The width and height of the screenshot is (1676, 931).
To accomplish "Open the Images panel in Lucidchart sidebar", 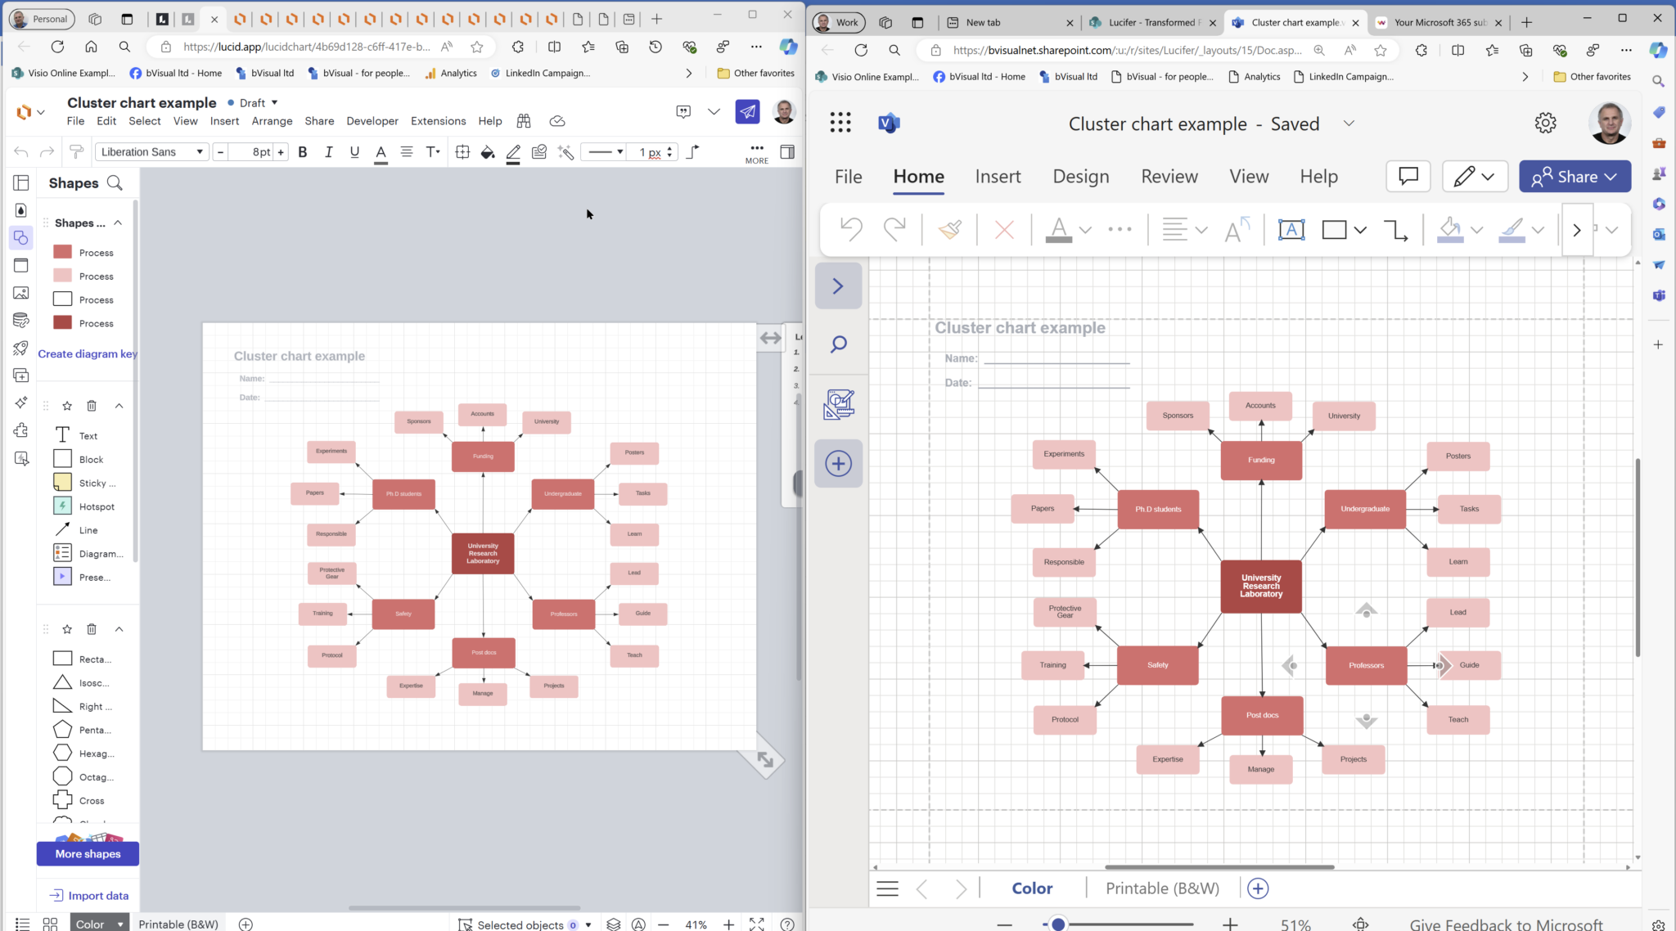I will [x=21, y=292].
